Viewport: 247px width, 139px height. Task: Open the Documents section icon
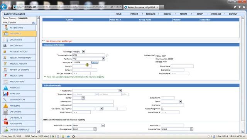[6, 39]
